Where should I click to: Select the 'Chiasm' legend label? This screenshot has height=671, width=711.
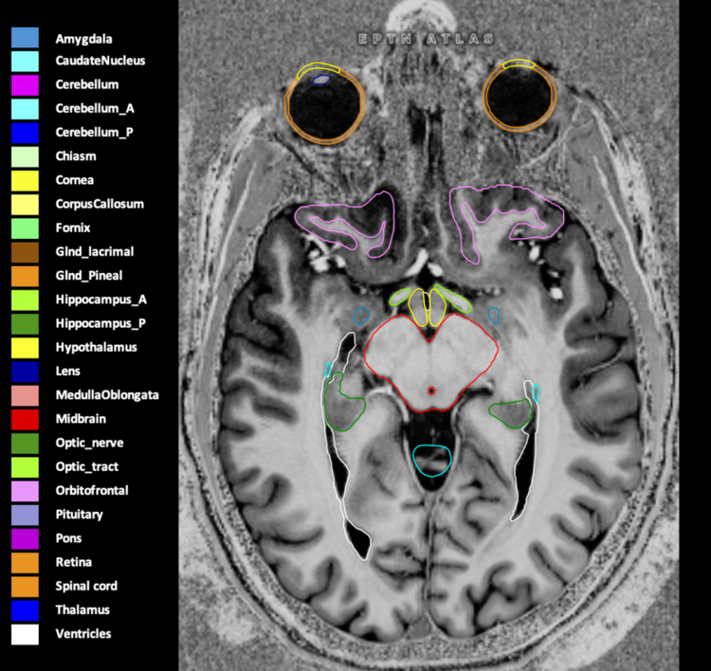(x=76, y=156)
